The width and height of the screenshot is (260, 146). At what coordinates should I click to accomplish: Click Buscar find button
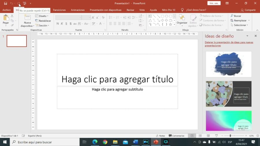236,16
